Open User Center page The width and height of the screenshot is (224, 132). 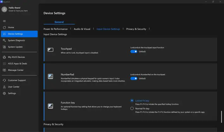coord(19,87)
